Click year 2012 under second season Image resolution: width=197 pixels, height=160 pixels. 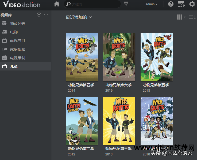[71, 154]
